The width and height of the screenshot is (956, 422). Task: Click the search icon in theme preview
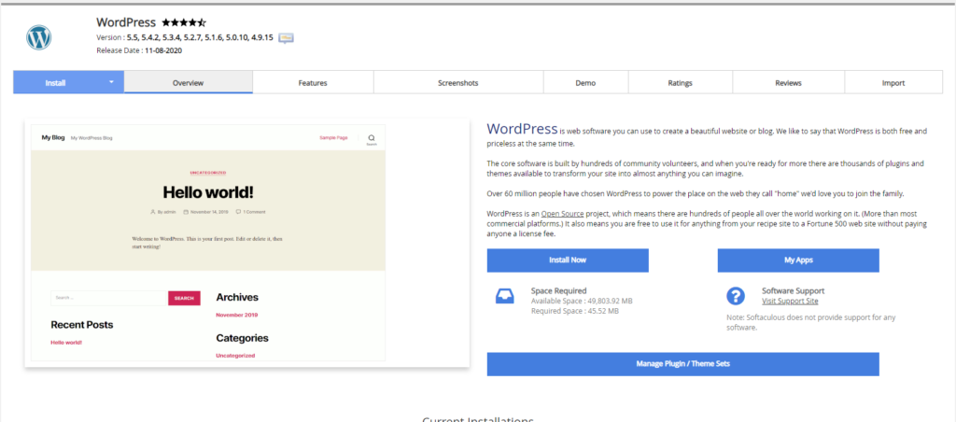pyautogui.click(x=372, y=140)
